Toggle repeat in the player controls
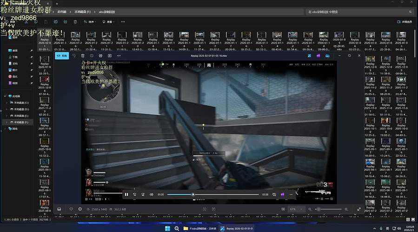Screen dimensions: 418x232 click(274, 194)
